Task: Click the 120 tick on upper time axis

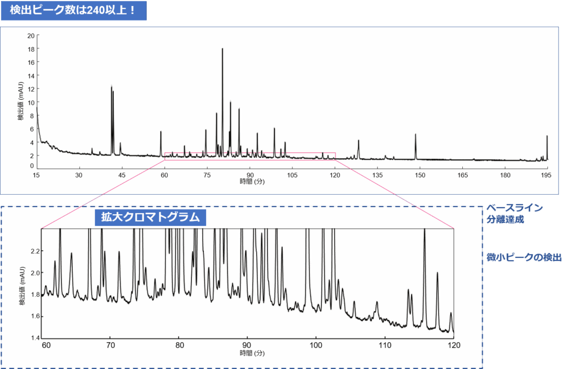Action: tap(335, 175)
